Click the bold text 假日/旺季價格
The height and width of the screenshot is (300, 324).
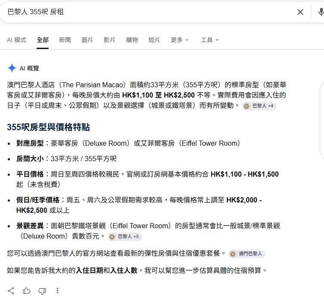(x=38, y=200)
